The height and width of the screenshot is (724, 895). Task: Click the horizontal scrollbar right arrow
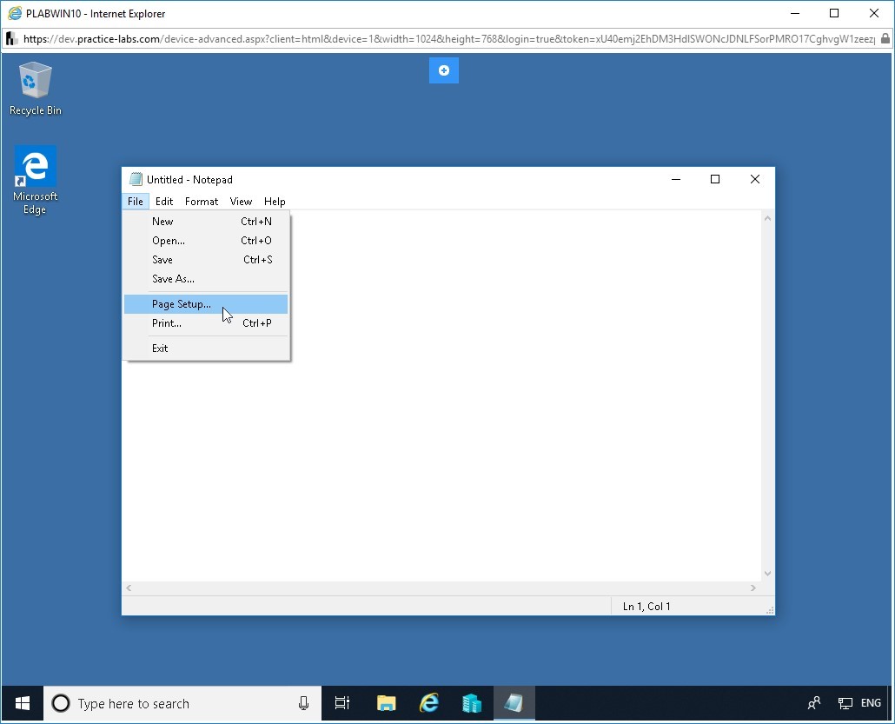point(753,588)
